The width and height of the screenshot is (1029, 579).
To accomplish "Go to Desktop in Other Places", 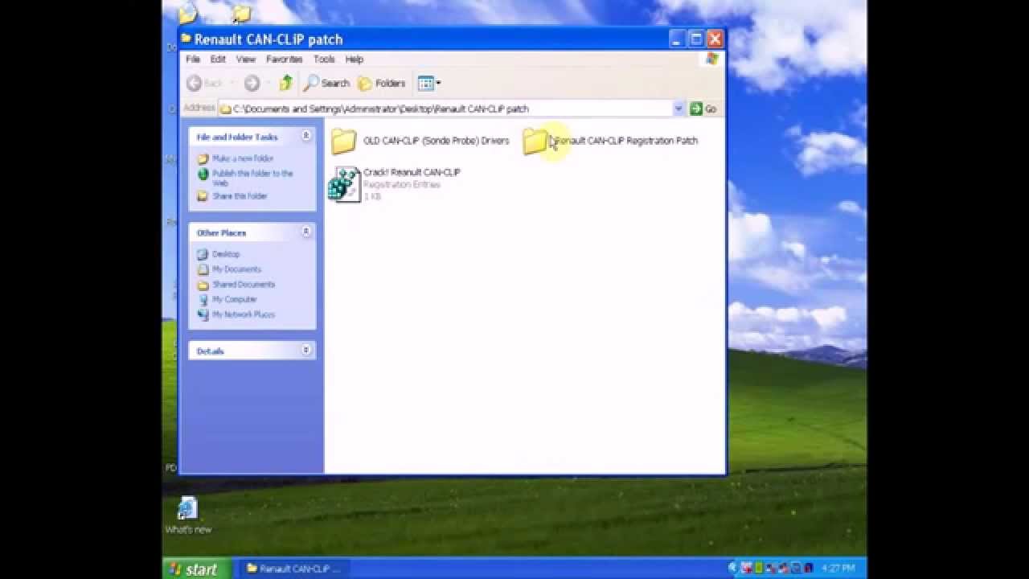I will 226,254.
